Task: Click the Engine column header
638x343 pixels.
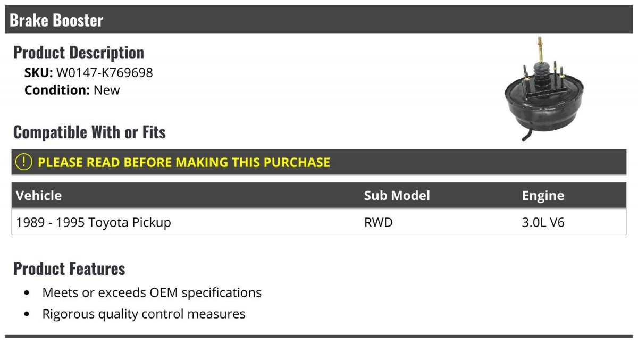Action: tap(543, 195)
